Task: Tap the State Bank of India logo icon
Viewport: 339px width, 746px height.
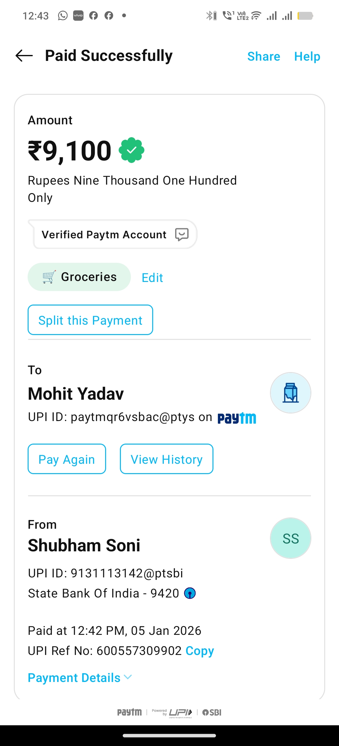Action: point(190,593)
